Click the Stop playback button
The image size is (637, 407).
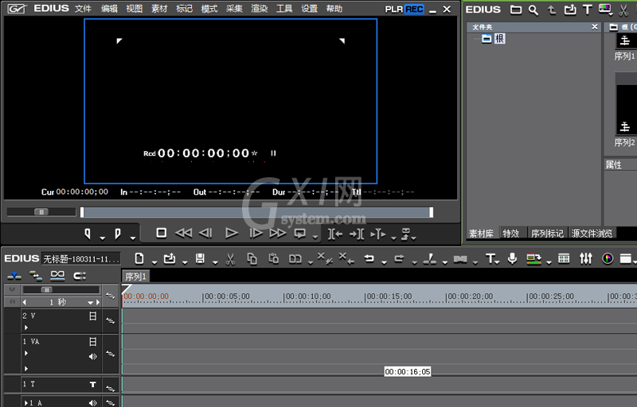pyautogui.click(x=162, y=233)
